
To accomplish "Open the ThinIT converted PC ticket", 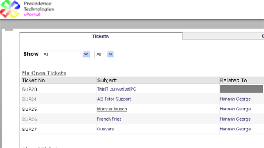I will 116,89.
